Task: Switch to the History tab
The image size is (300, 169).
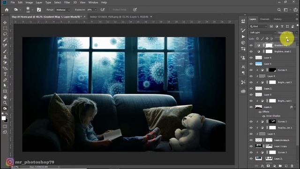Action: [x=277, y=19]
